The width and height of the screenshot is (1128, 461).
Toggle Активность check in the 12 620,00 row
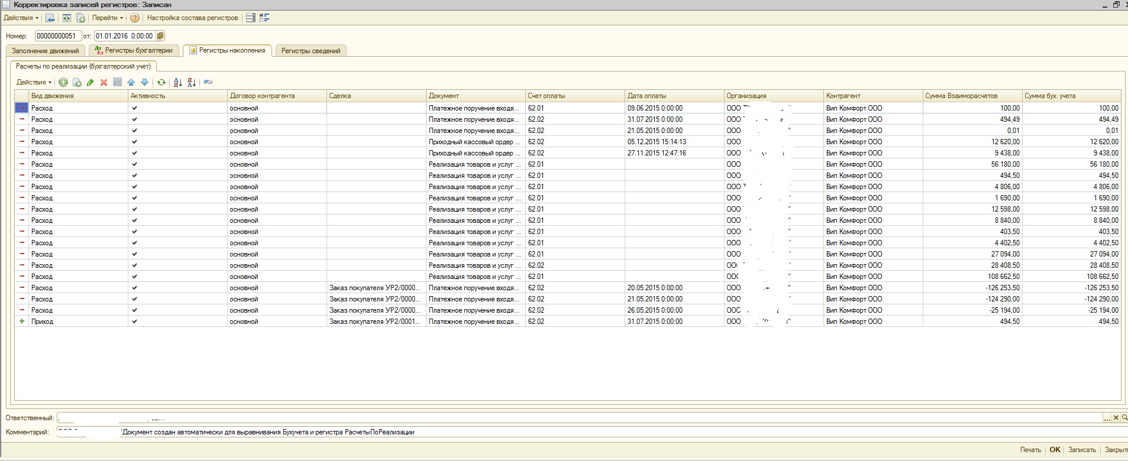134,142
